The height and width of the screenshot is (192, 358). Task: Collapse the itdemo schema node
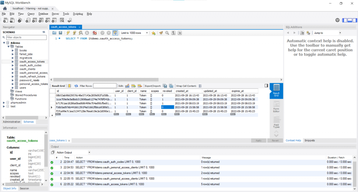[4, 43]
